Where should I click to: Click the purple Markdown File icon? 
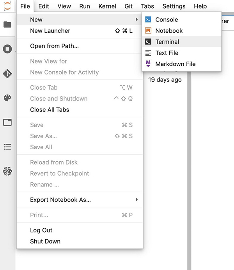[x=148, y=64]
